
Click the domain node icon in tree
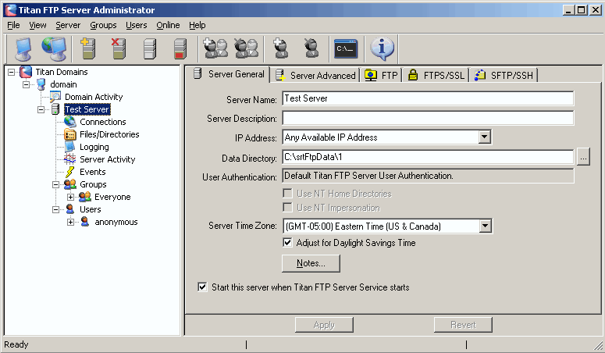pyautogui.click(x=41, y=84)
